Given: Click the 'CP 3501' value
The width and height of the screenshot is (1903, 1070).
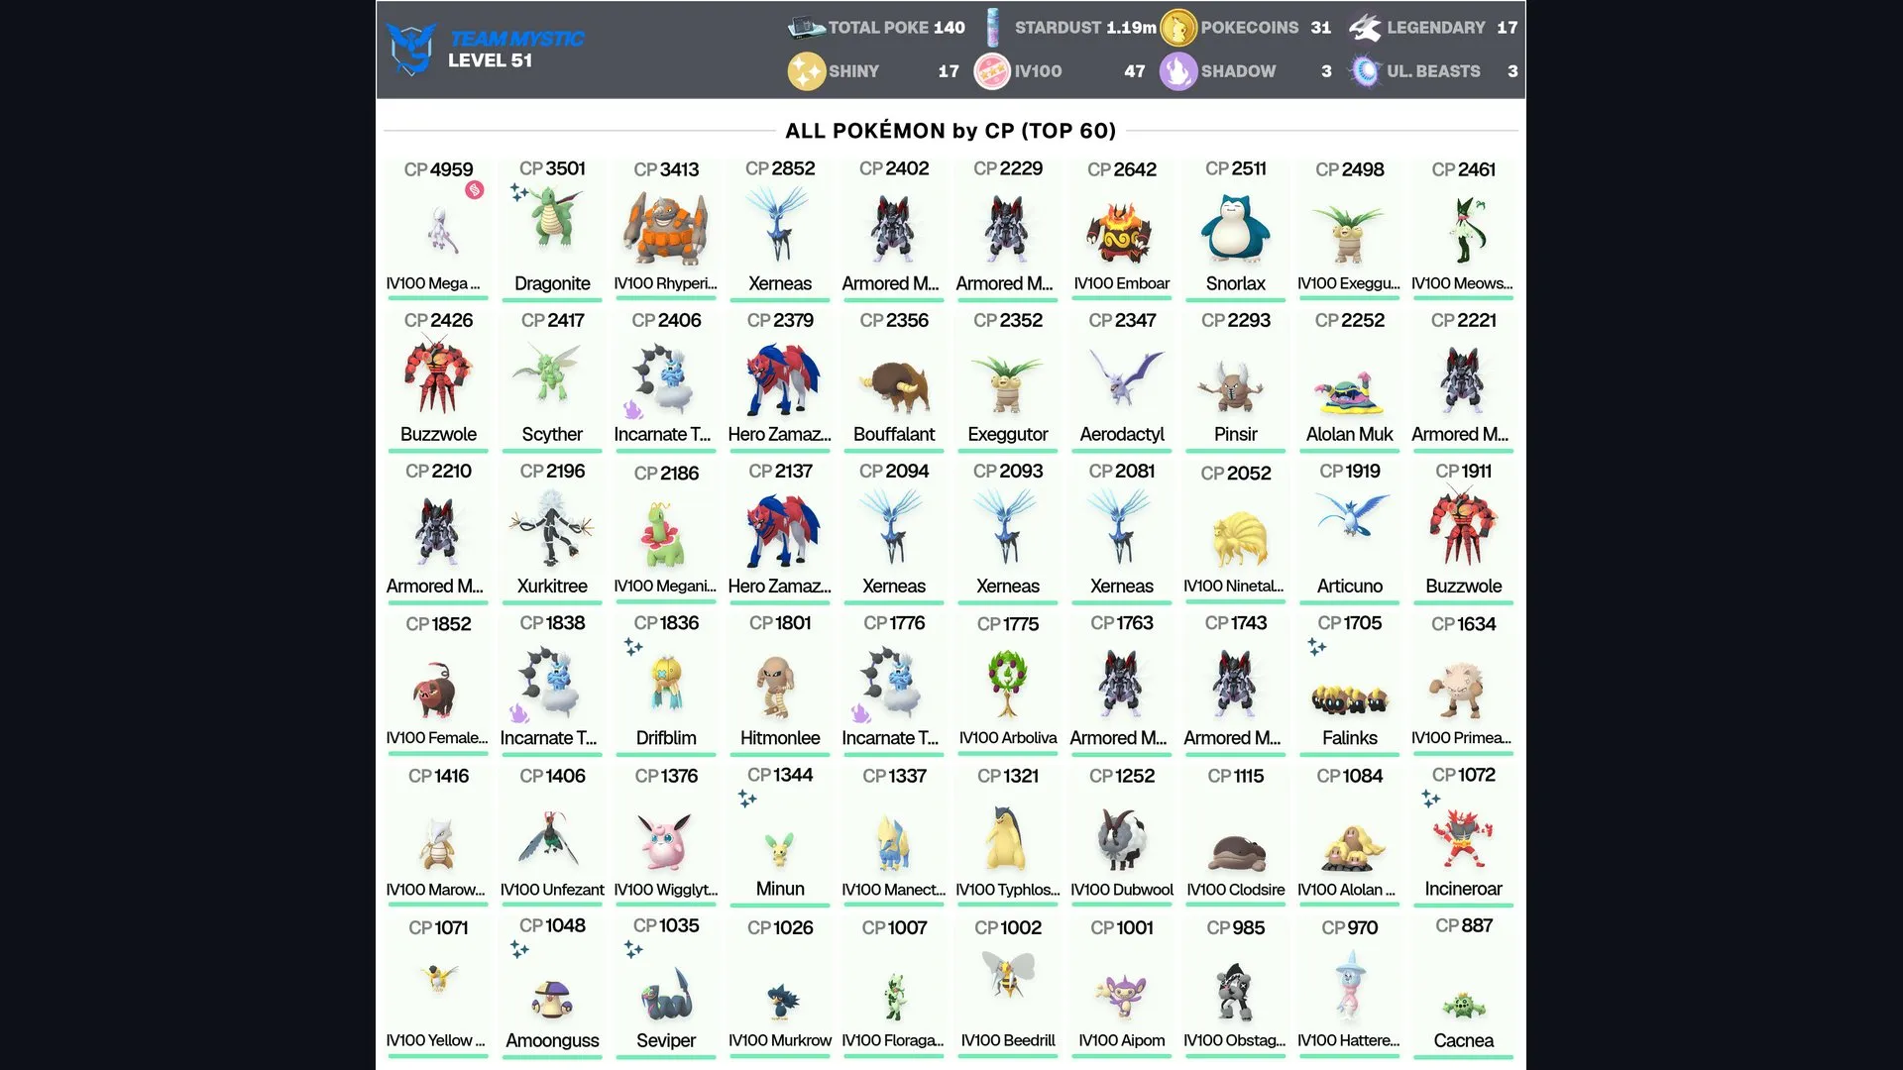Looking at the screenshot, I should 552,168.
